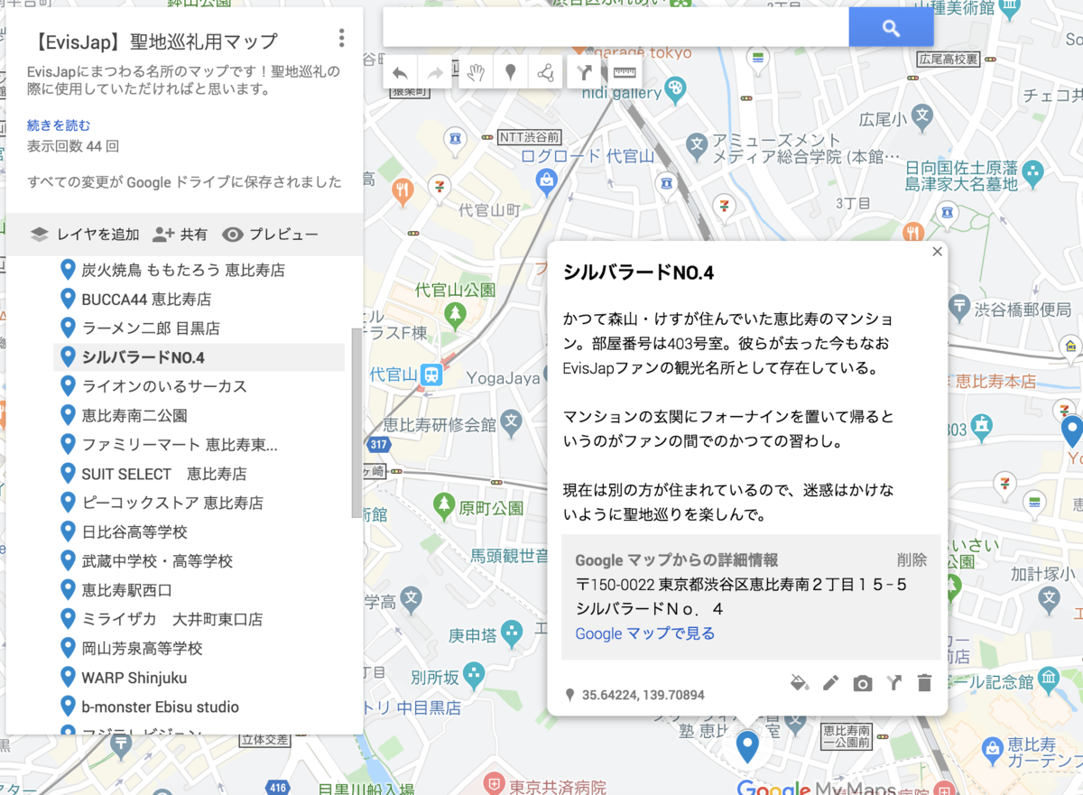The height and width of the screenshot is (795, 1083).
Task: Select ピーコックストア 恵比寿店 in the list
Action: (x=199, y=503)
